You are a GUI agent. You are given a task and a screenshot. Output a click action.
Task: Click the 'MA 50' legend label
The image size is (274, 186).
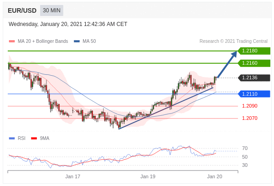pyautogui.click(x=89, y=41)
